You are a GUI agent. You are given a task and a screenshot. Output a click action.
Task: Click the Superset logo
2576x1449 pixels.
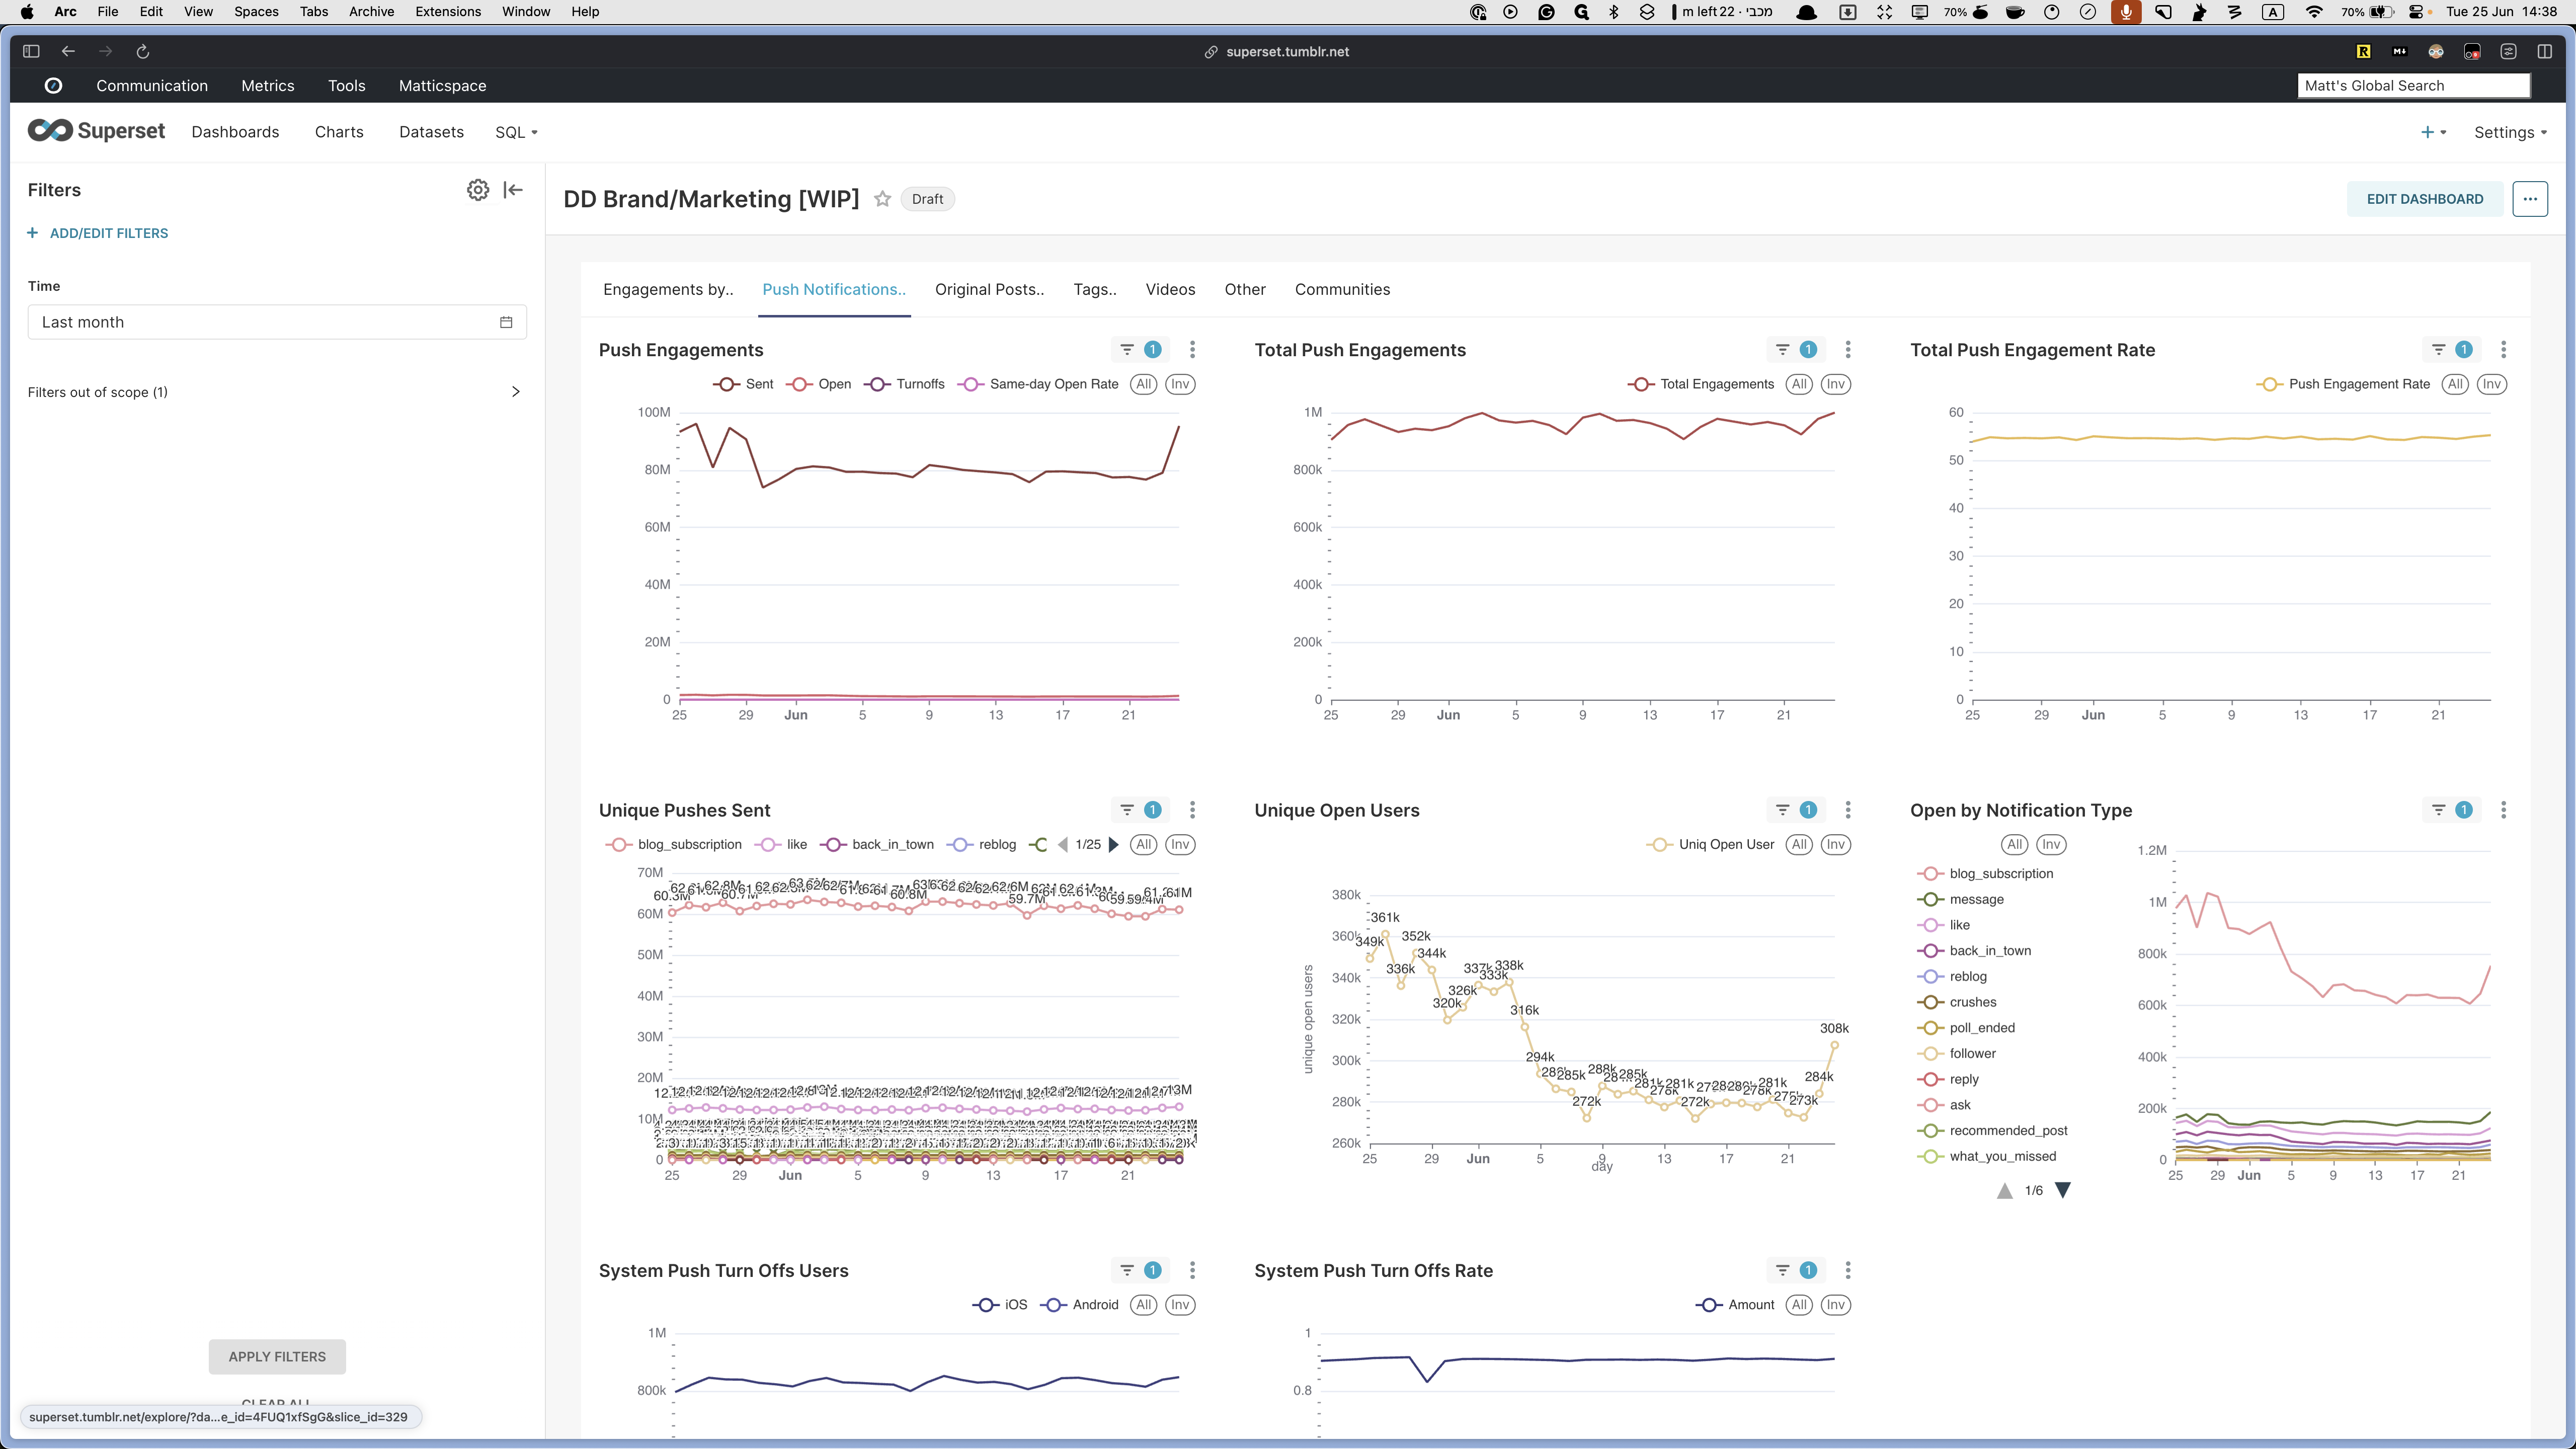pos(96,131)
